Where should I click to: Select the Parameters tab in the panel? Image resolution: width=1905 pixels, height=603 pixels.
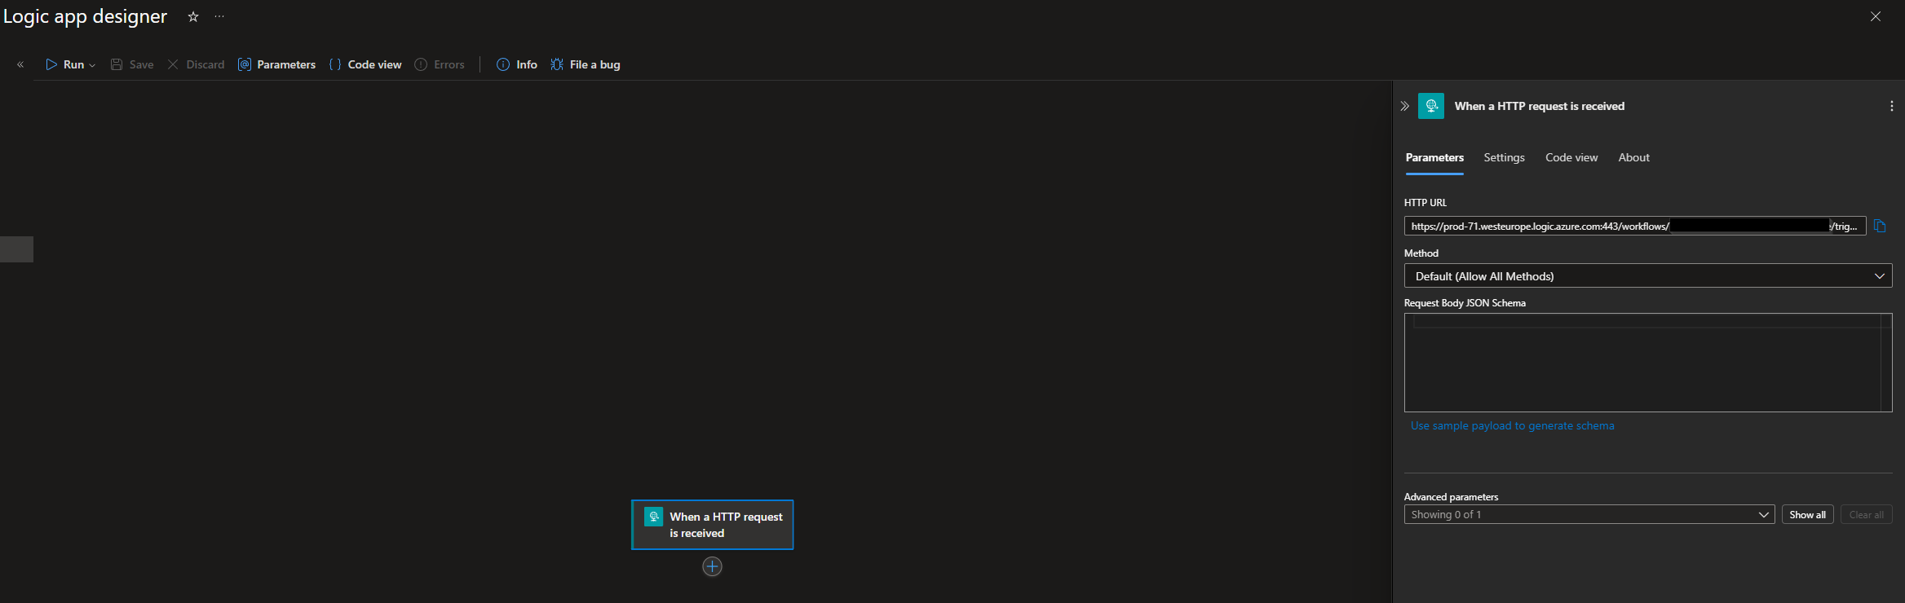(x=1434, y=158)
